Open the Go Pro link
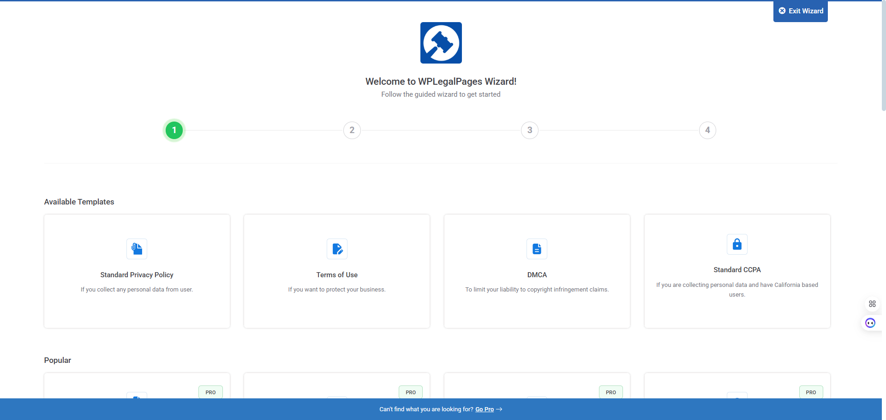 click(484, 409)
